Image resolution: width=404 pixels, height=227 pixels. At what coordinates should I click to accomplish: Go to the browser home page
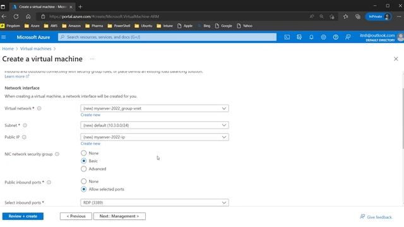point(28,16)
